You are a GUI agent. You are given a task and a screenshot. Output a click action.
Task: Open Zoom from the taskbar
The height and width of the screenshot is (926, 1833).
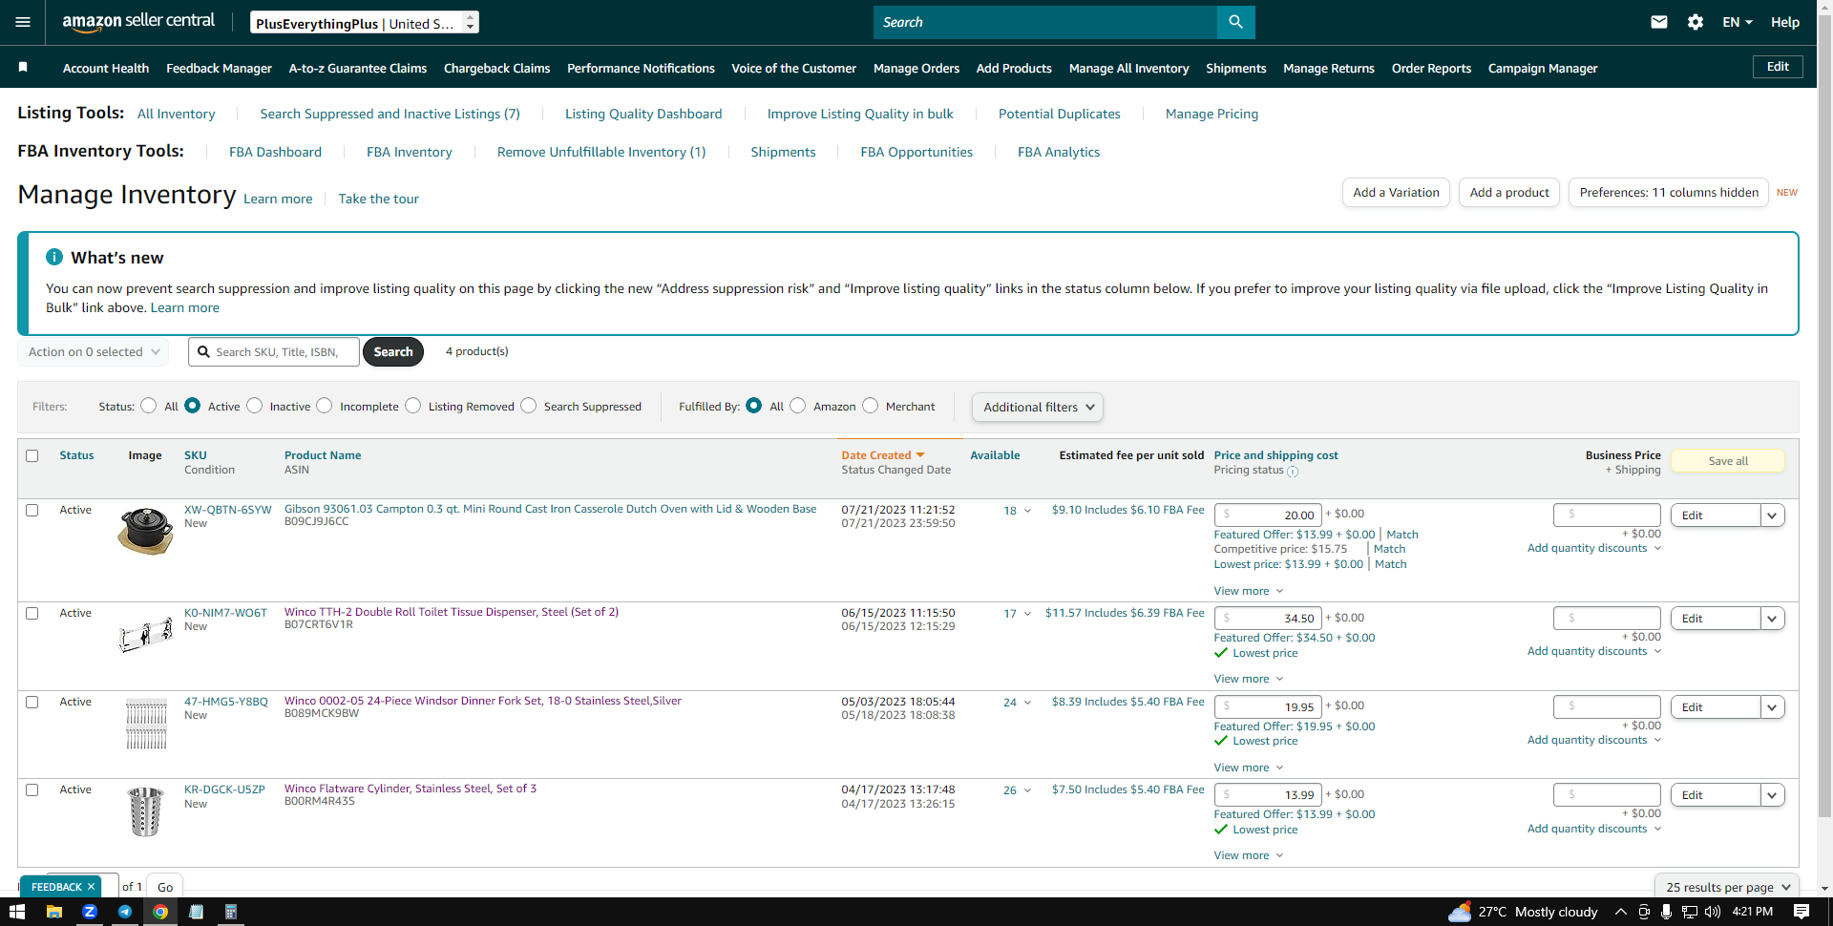point(90,912)
